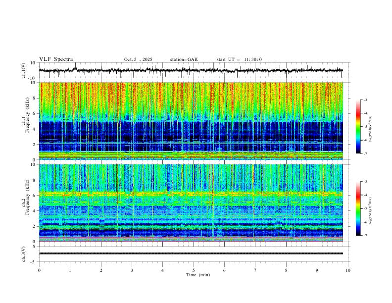
Task: Click the ch.2 spectrogram panel
Action: tap(191, 203)
